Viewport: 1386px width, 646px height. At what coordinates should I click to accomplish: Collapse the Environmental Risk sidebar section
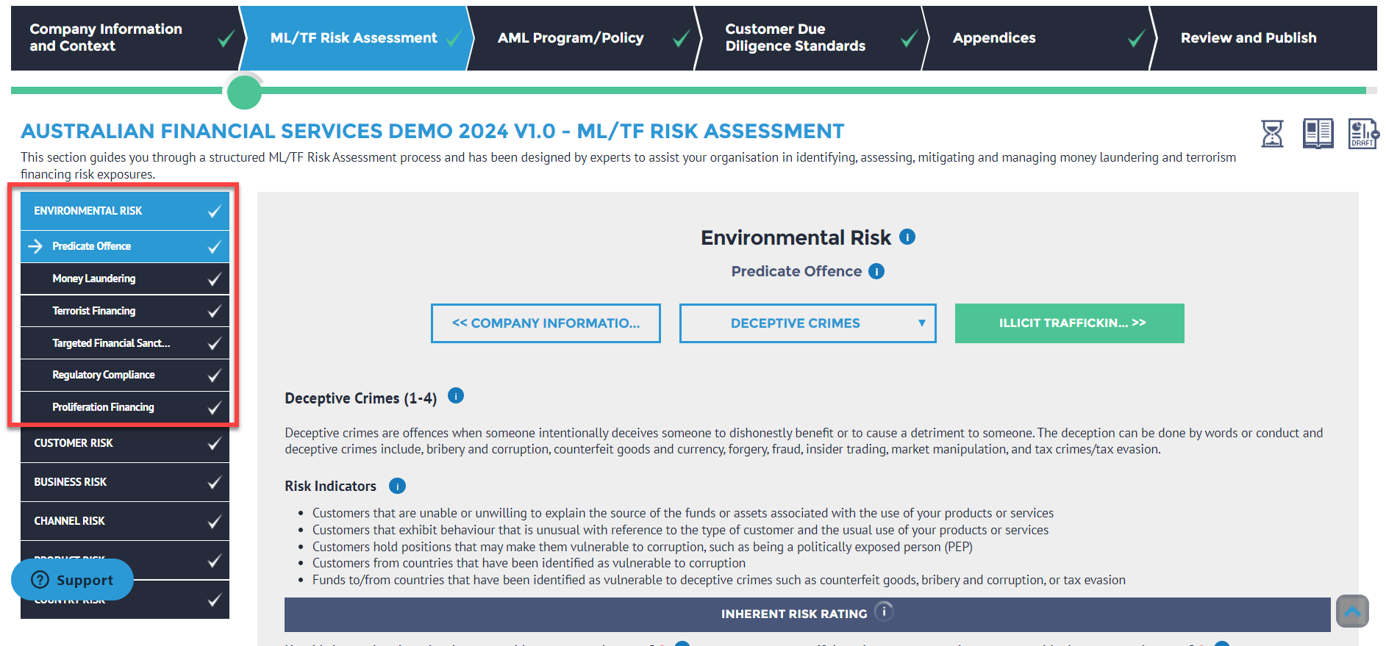pyautogui.click(x=125, y=211)
